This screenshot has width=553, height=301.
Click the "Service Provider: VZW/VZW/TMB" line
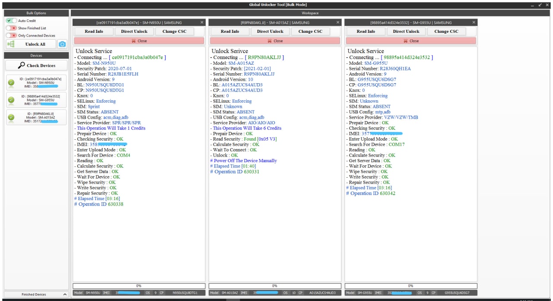(382, 117)
